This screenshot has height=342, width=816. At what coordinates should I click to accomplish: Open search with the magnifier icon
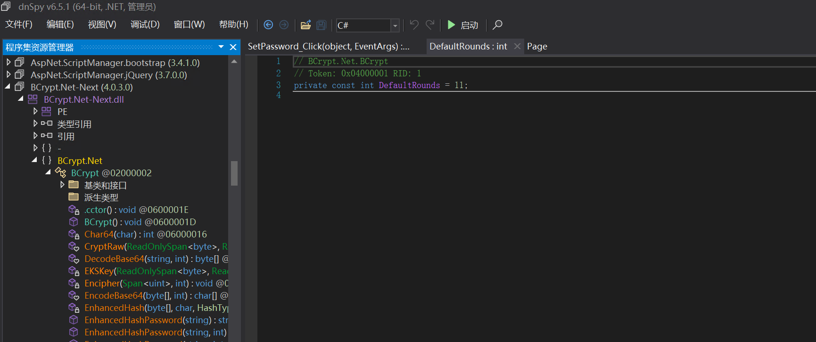pos(497,25)
